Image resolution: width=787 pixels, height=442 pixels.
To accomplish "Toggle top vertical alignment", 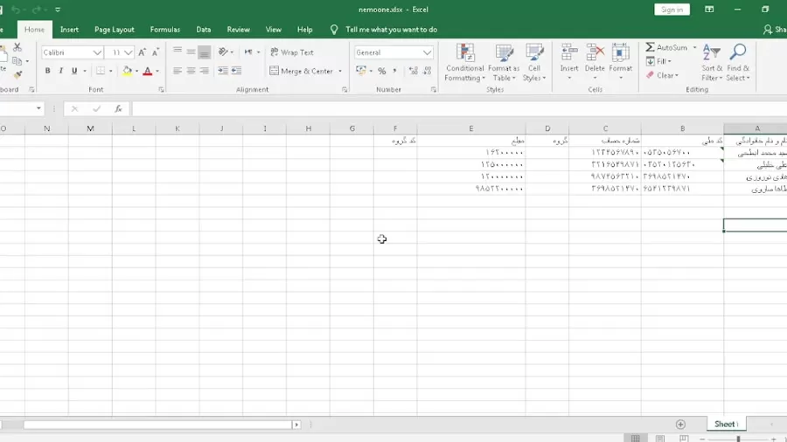I will pyautogui.click(x=178, y=52).
